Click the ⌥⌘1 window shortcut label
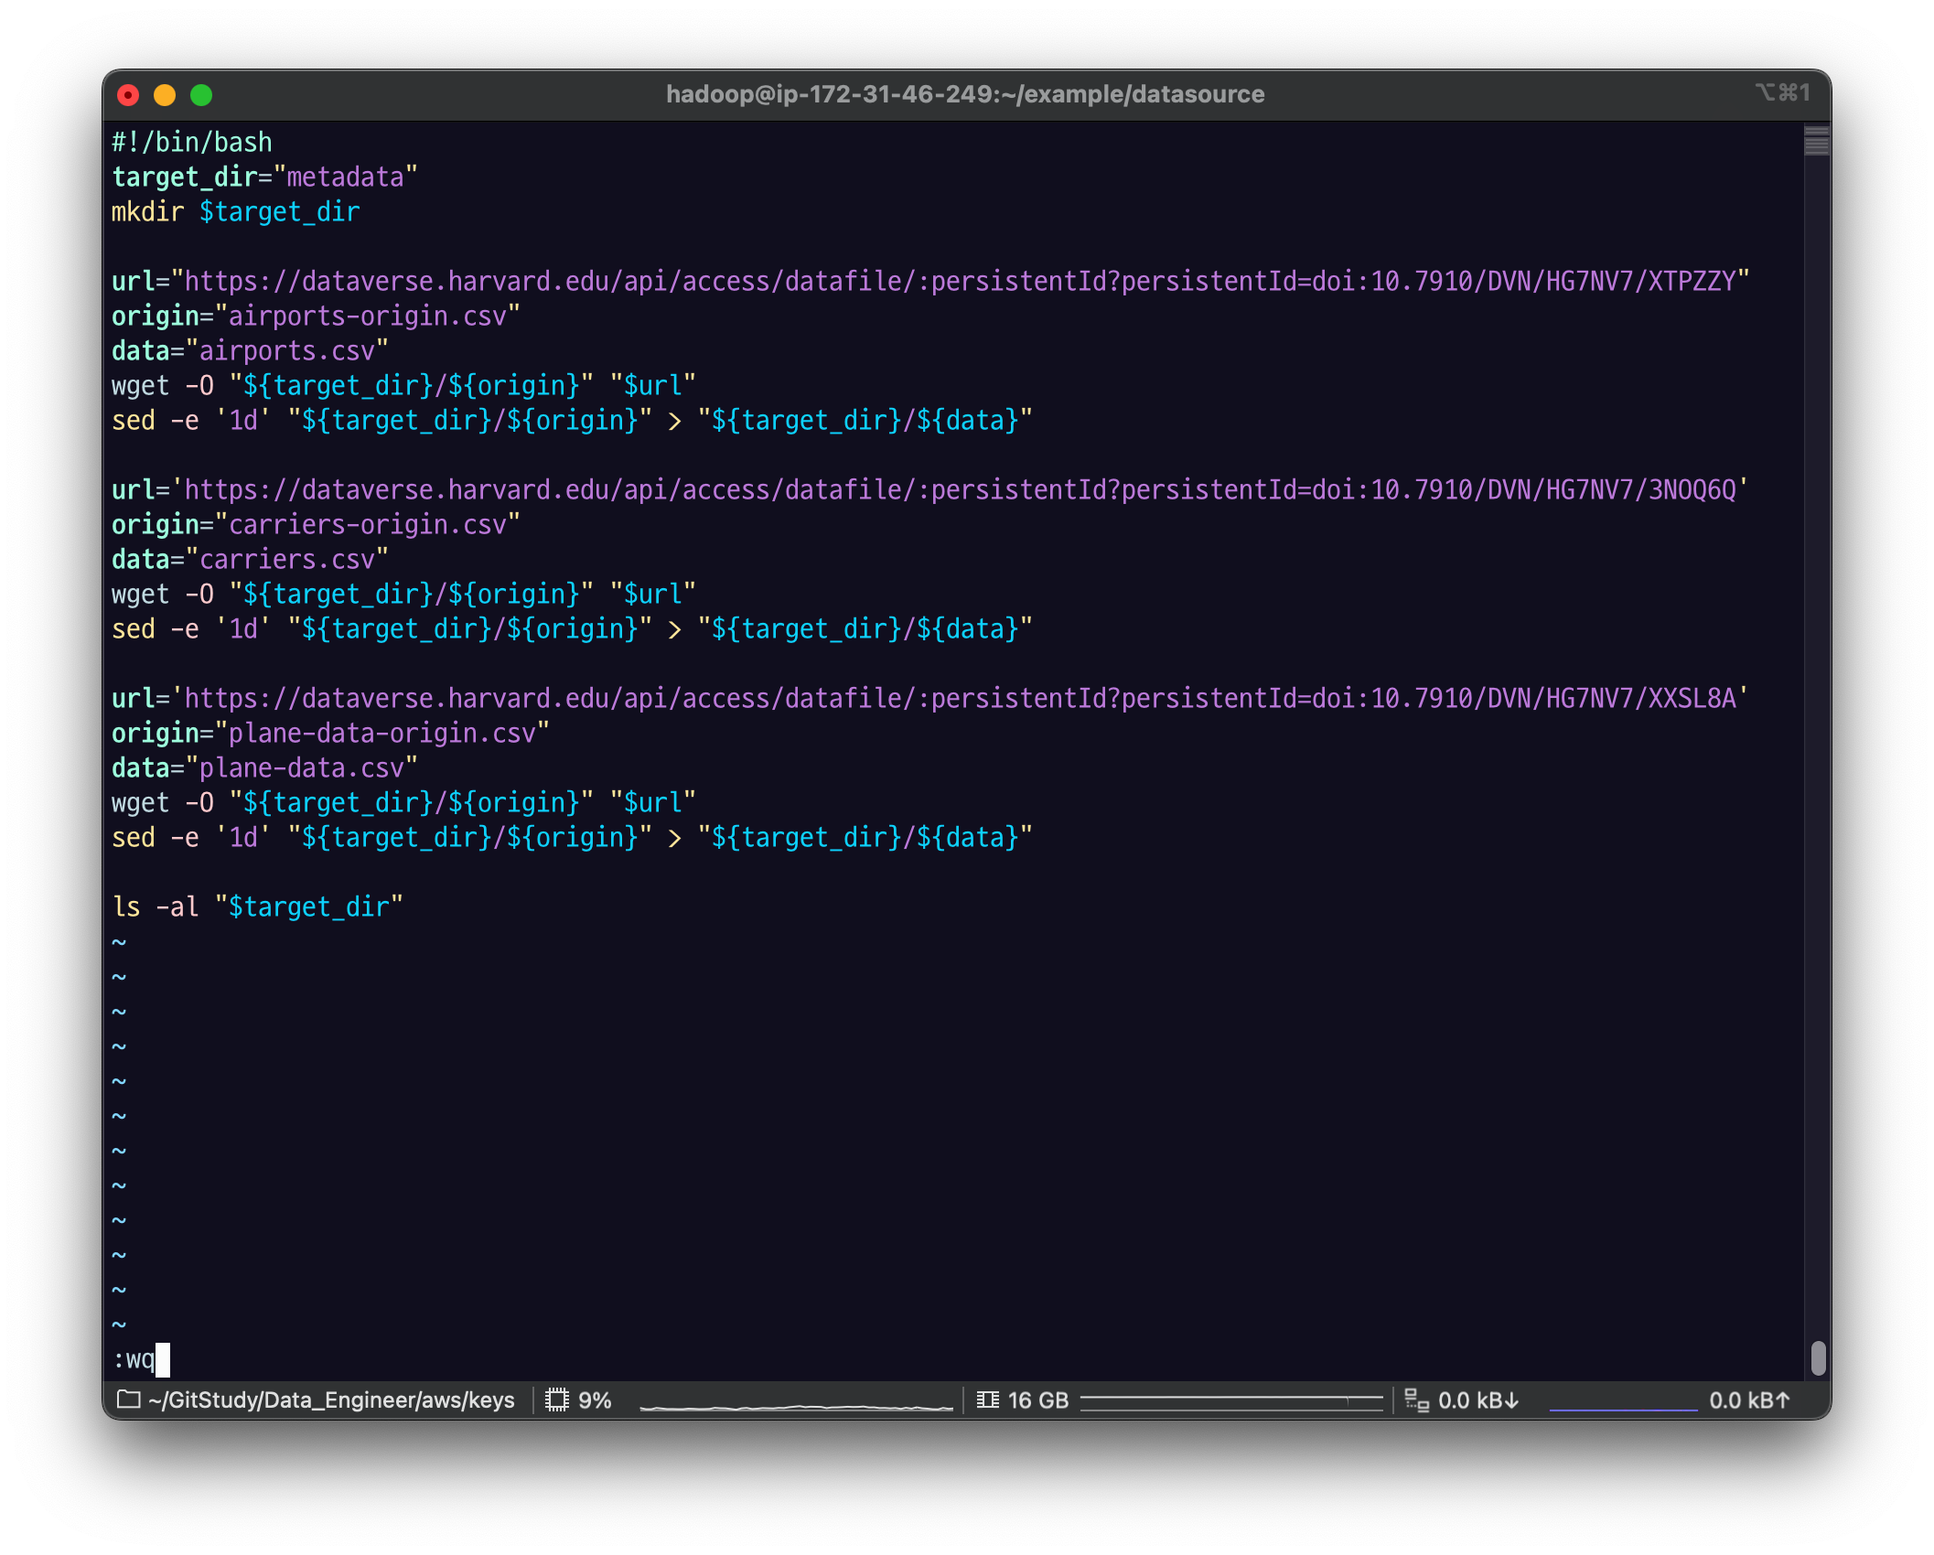The height and width of the screenshot is (1555, 1934). pyautogui.click(x=1781, y=92)
